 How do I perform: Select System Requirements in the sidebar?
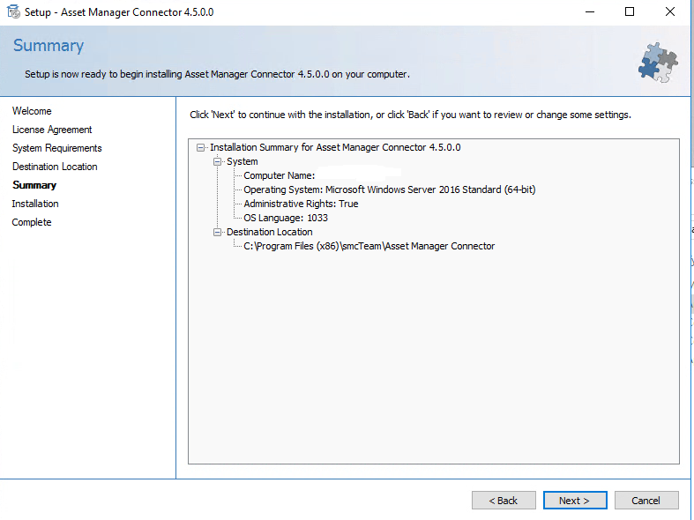pos(57,148)
